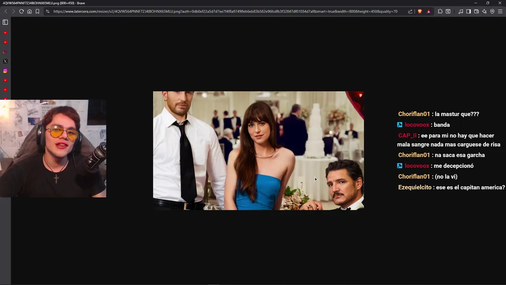Click the locovoox message 'banda'

[442, 125]
